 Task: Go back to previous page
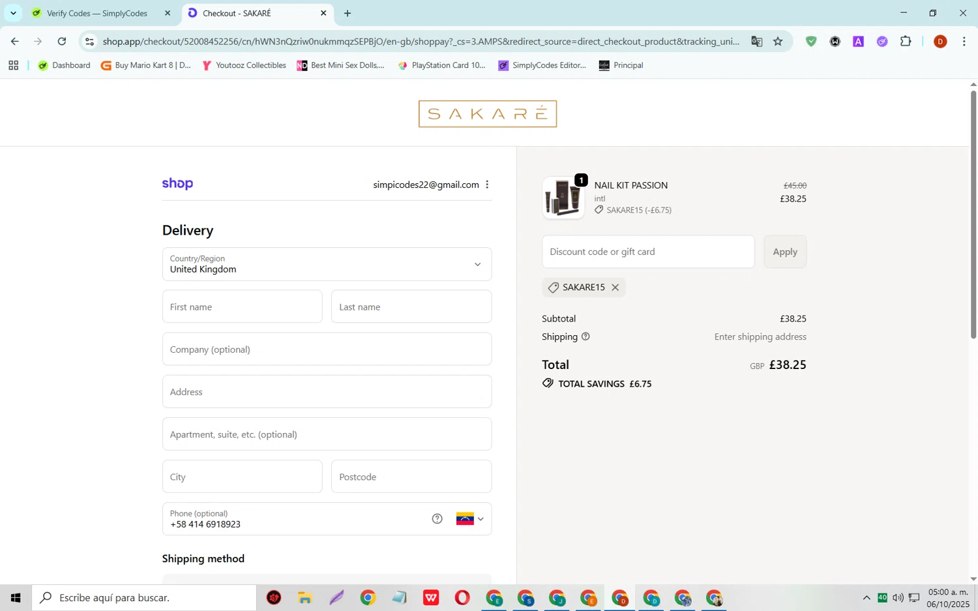14,42
